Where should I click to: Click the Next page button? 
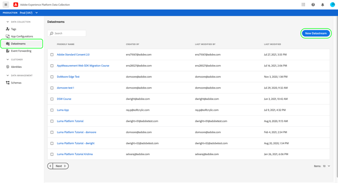point(60,166)
